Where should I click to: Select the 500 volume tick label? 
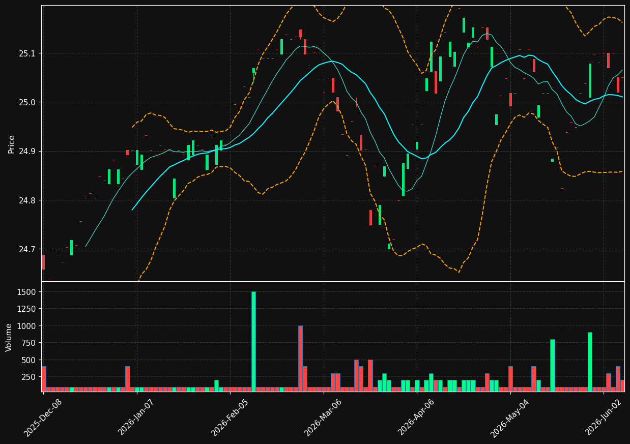30,360
